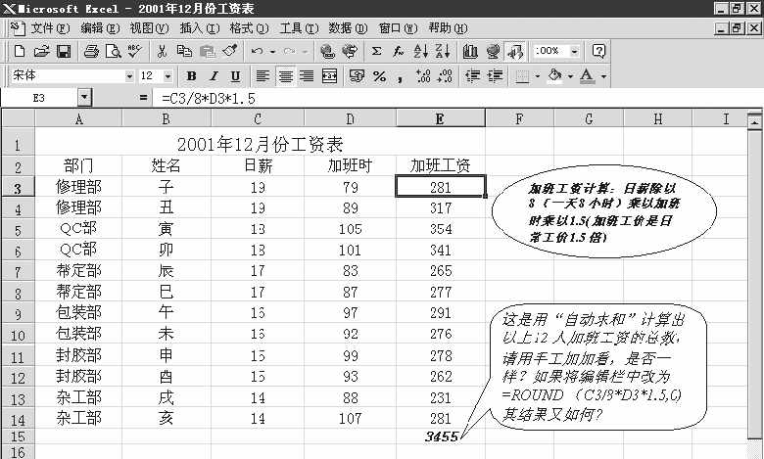Select total cell showing 3455

[x=441, y=436]
